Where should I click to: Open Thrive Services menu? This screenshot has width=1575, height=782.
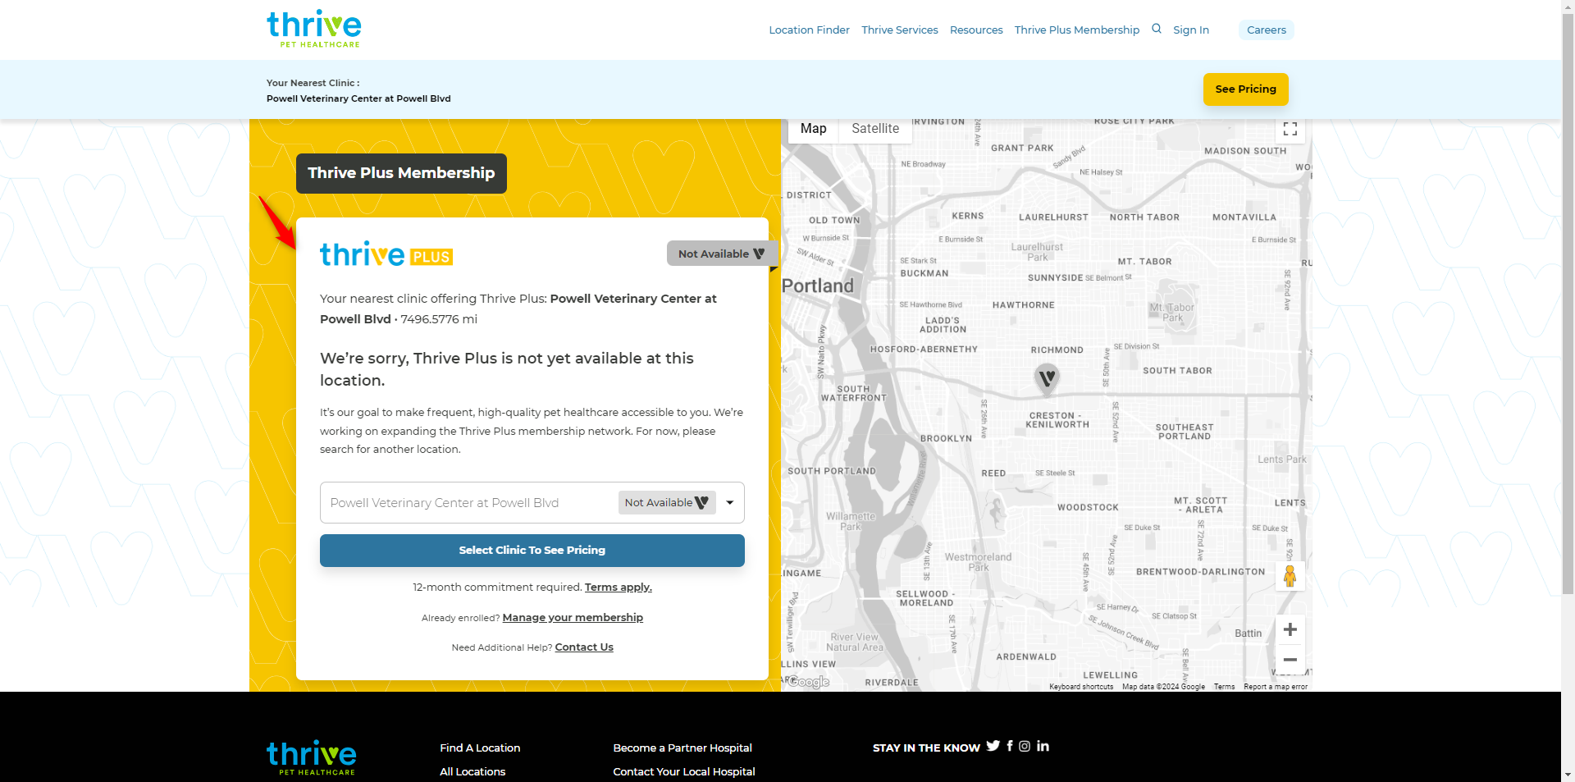pos(900,30)
